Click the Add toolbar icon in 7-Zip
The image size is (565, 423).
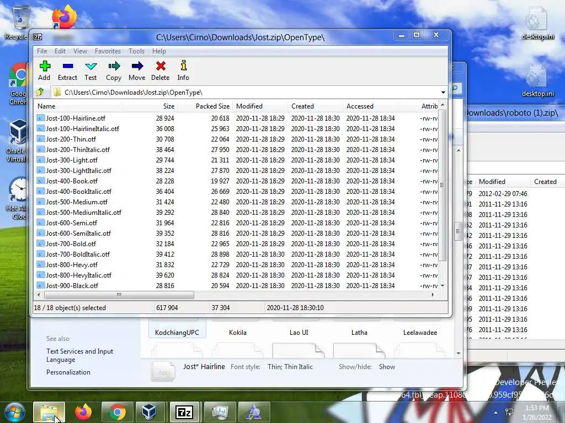[x=44, y=66]
